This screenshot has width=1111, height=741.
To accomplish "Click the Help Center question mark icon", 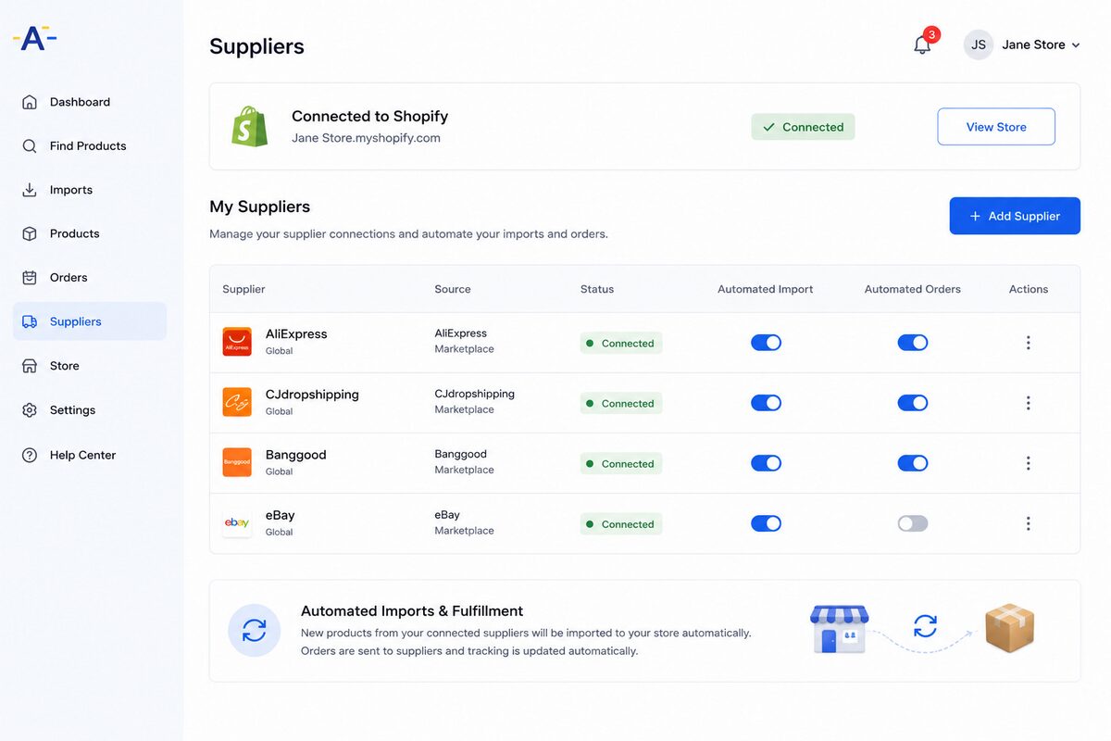I will [x=30, y=455].
